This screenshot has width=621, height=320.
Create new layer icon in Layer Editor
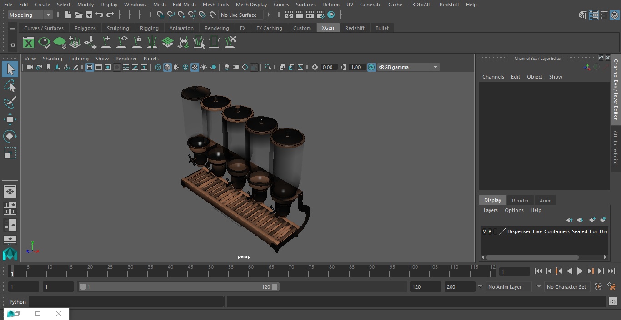[x=592, y=220]
